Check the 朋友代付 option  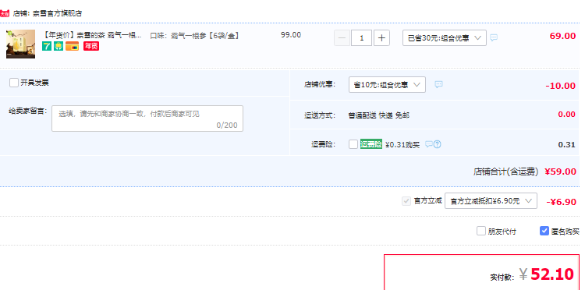click(481, 231)
